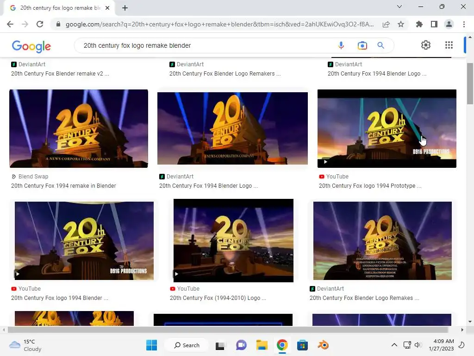Open Chrome's three-dot menu
The height and width of the screenshot is (356, 474).
point(464,24)
